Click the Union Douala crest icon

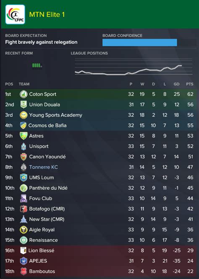[24, 105]
